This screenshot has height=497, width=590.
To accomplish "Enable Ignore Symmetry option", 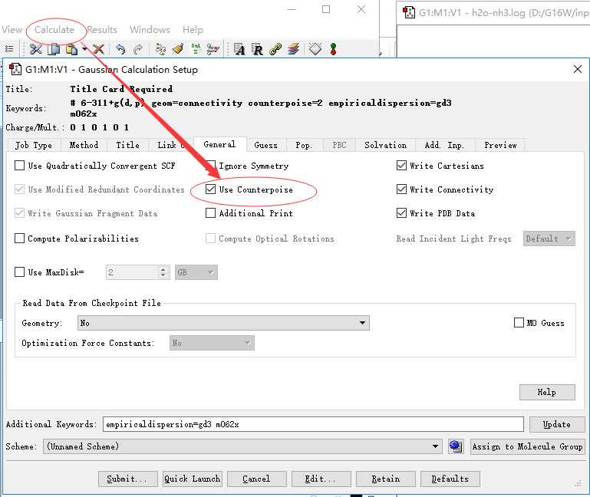I will tap(211, 166).
